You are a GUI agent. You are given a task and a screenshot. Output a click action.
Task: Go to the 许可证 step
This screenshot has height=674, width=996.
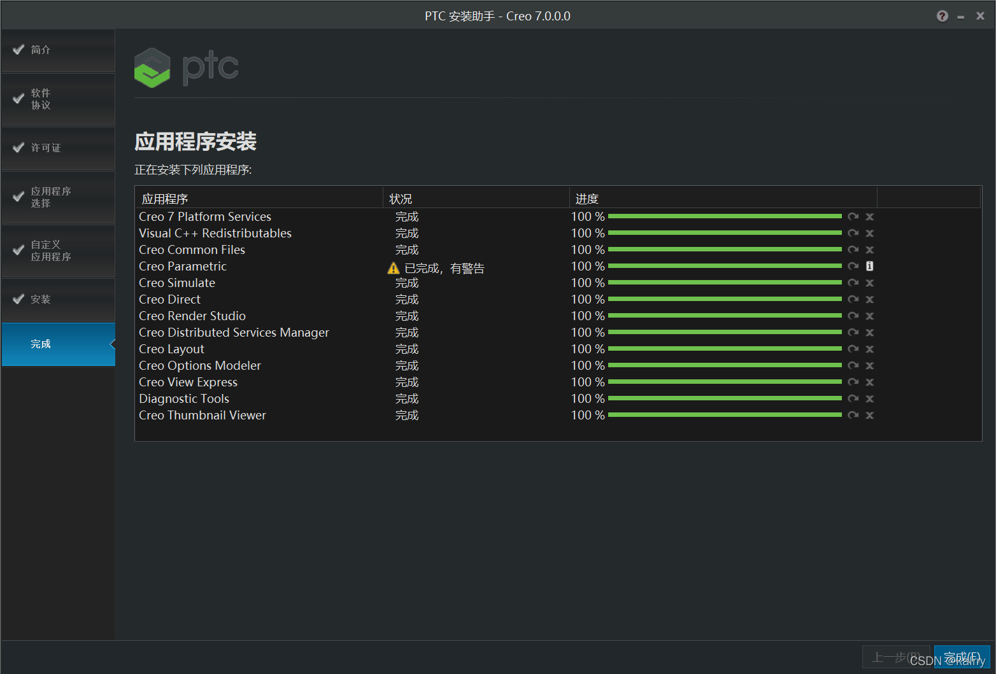[x=58, y=148]
